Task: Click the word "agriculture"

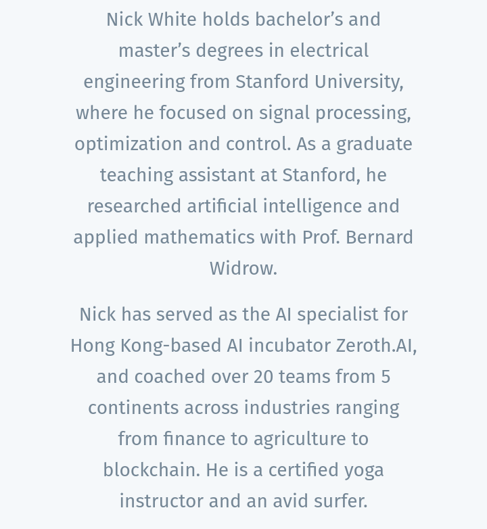Action: (x=300, y=440)
